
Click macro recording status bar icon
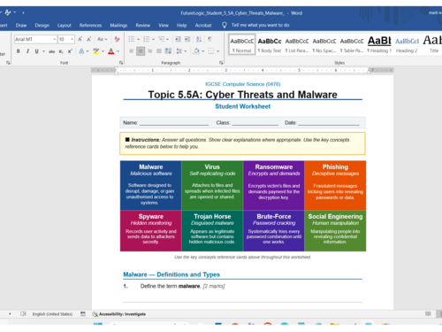tap(83, 313)
